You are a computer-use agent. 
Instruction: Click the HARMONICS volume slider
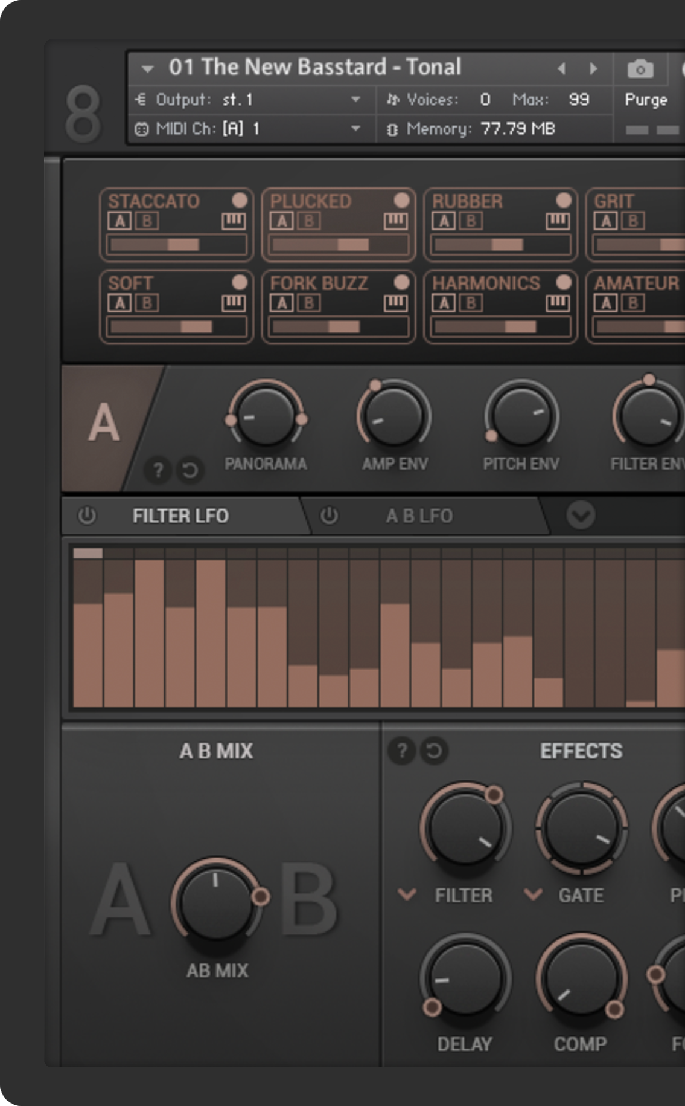coord(500,326)
